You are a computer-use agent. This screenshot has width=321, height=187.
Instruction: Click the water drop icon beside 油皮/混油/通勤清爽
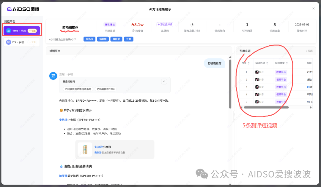[x=61, y=166]
